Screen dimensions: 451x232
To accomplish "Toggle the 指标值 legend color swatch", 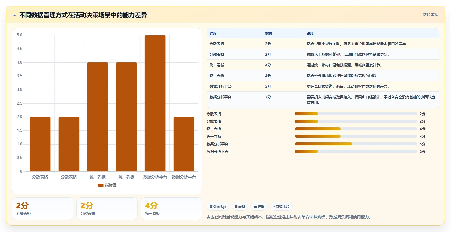I will pyautogui.click(x=101, y=185).
